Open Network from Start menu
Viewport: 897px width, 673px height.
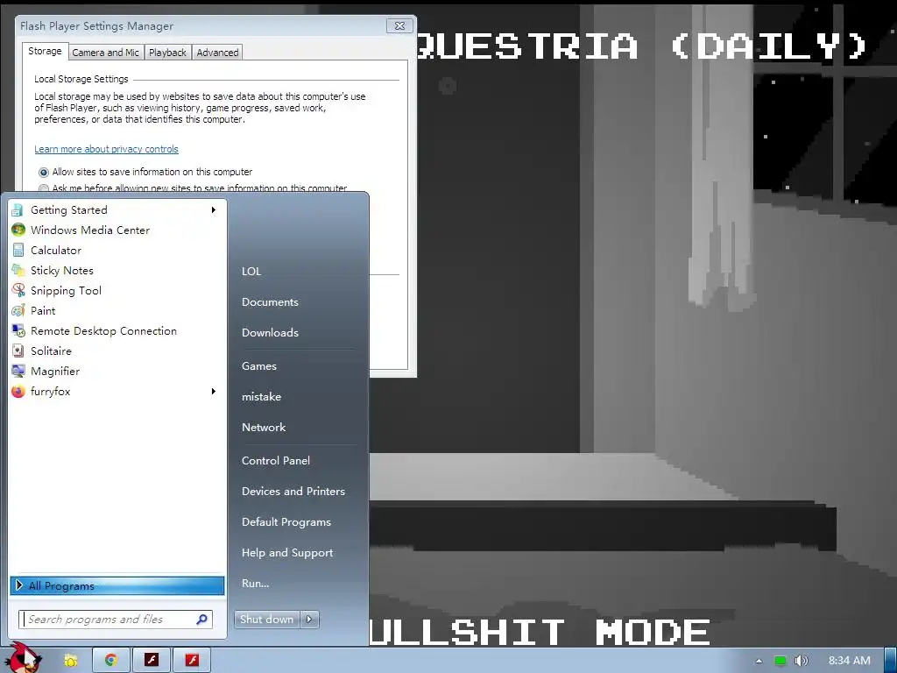pos(264,428)
